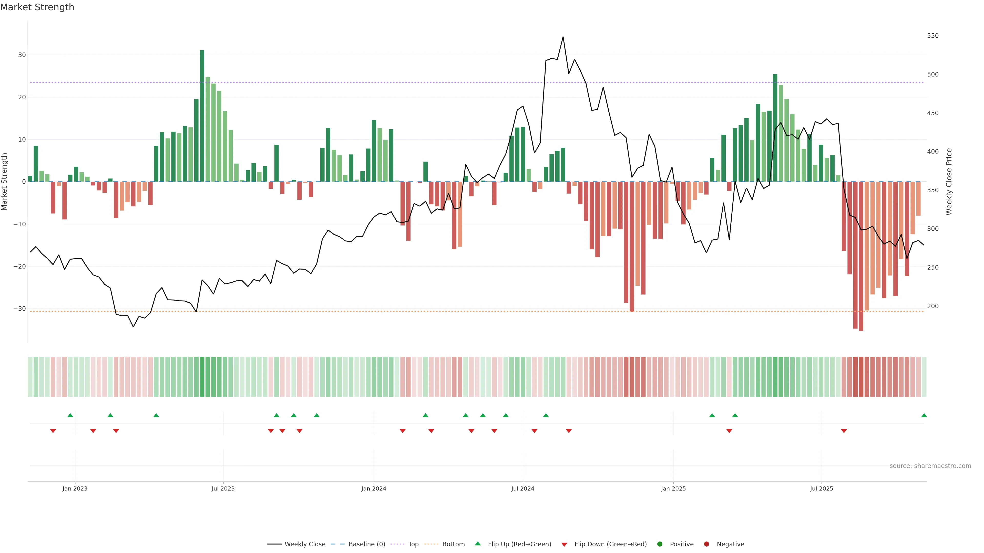Click the leftmost red flip-down triangle marker
This screenshot has height=553, width=984.
53,431
